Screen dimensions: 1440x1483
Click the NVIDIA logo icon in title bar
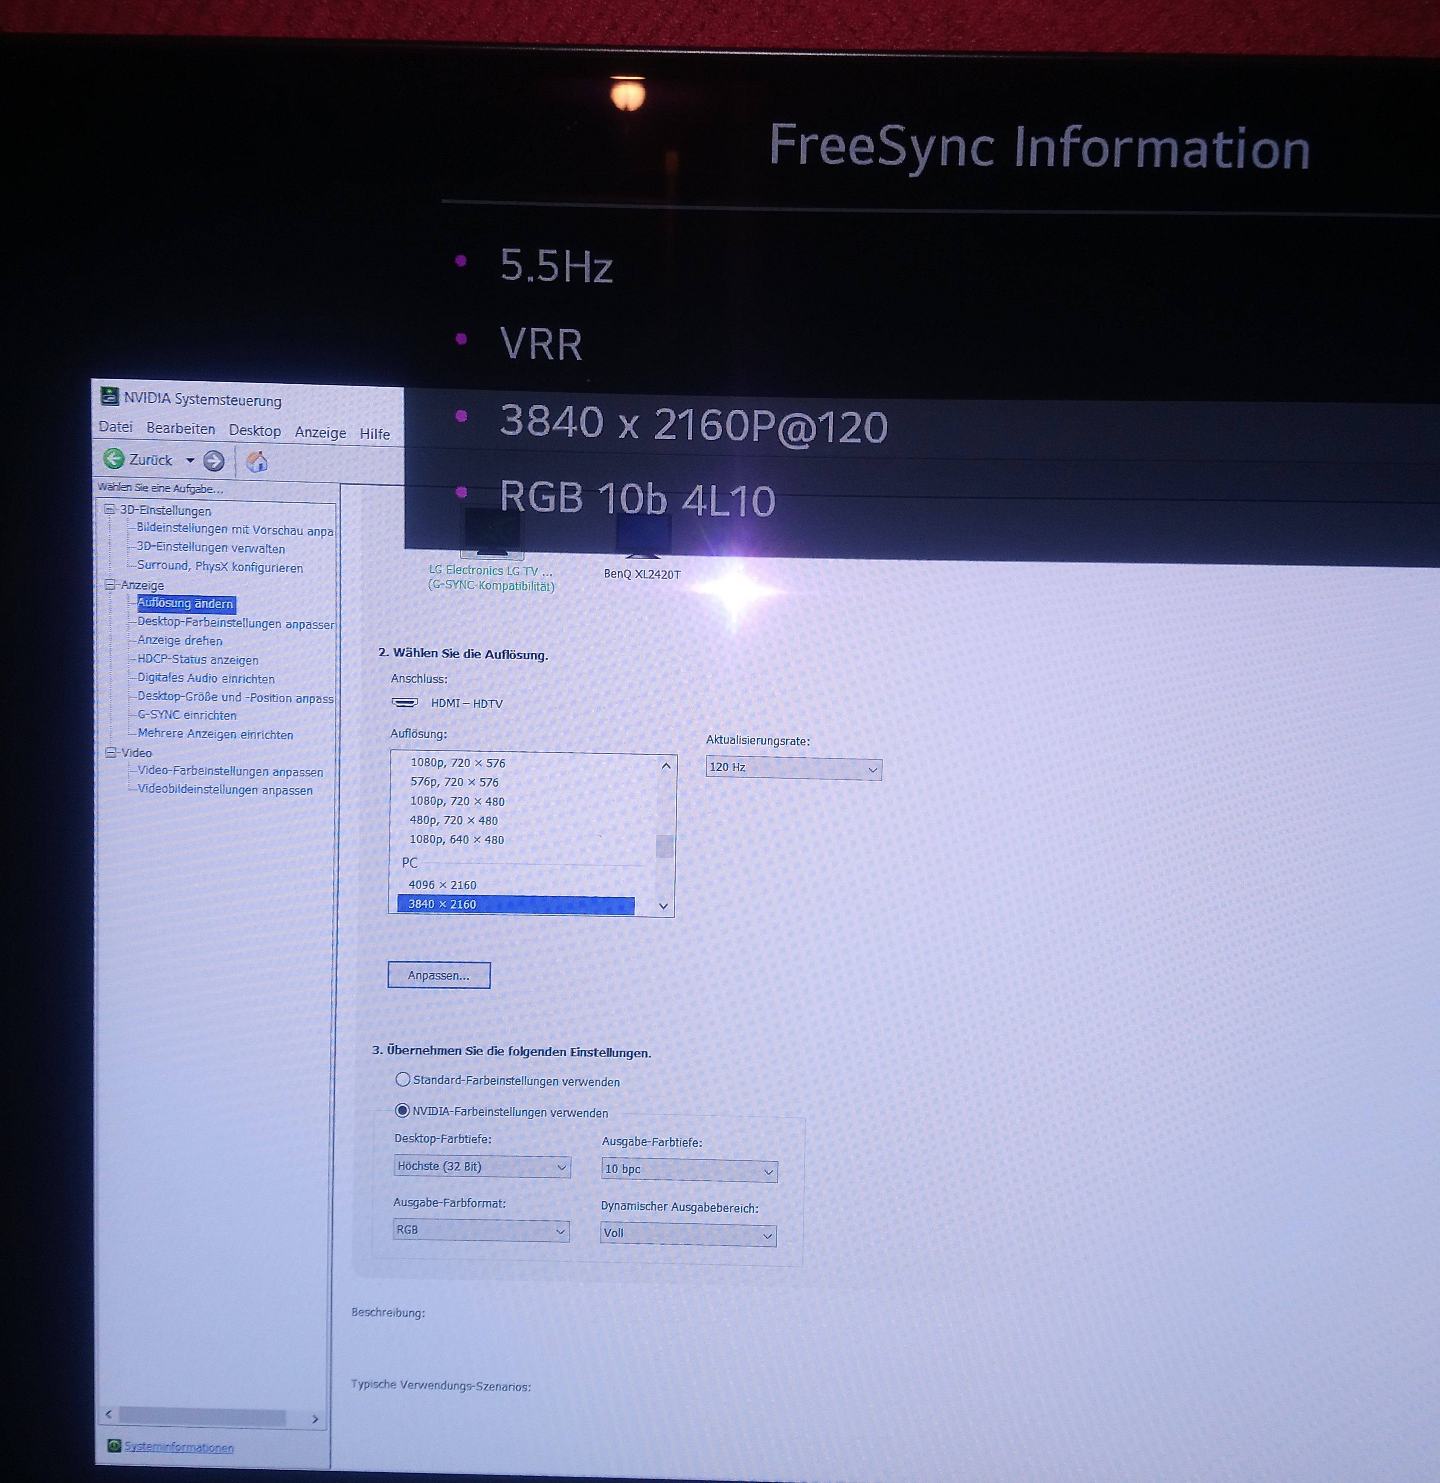pyautogui.click(x=110, y=397)
